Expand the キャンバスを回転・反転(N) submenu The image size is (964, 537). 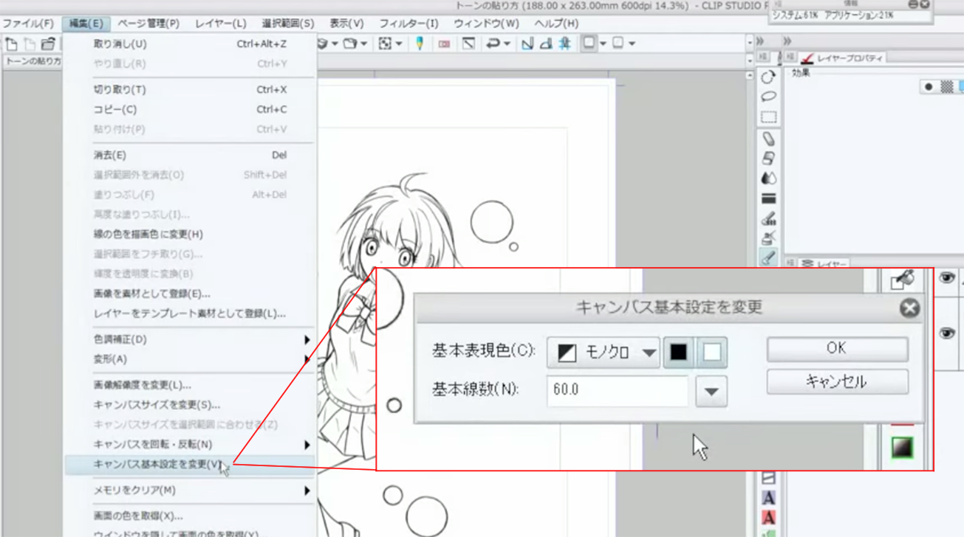[307, 445]
